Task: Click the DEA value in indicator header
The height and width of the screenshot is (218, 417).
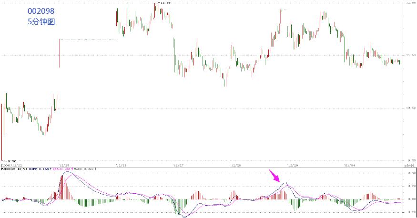Action: point(62,169)
